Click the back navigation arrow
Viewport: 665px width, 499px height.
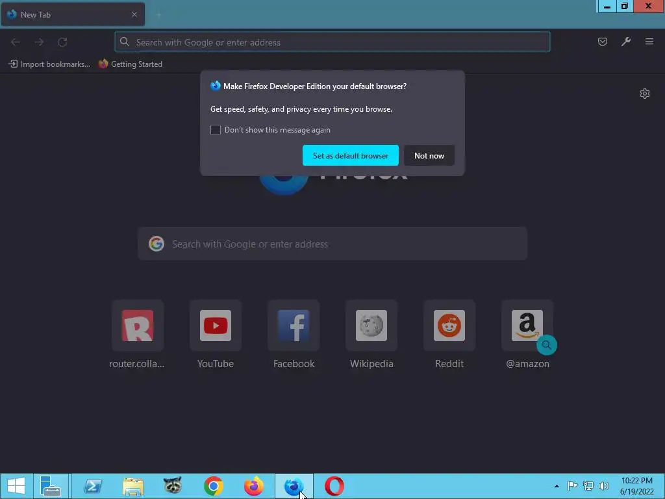[16, 42]
